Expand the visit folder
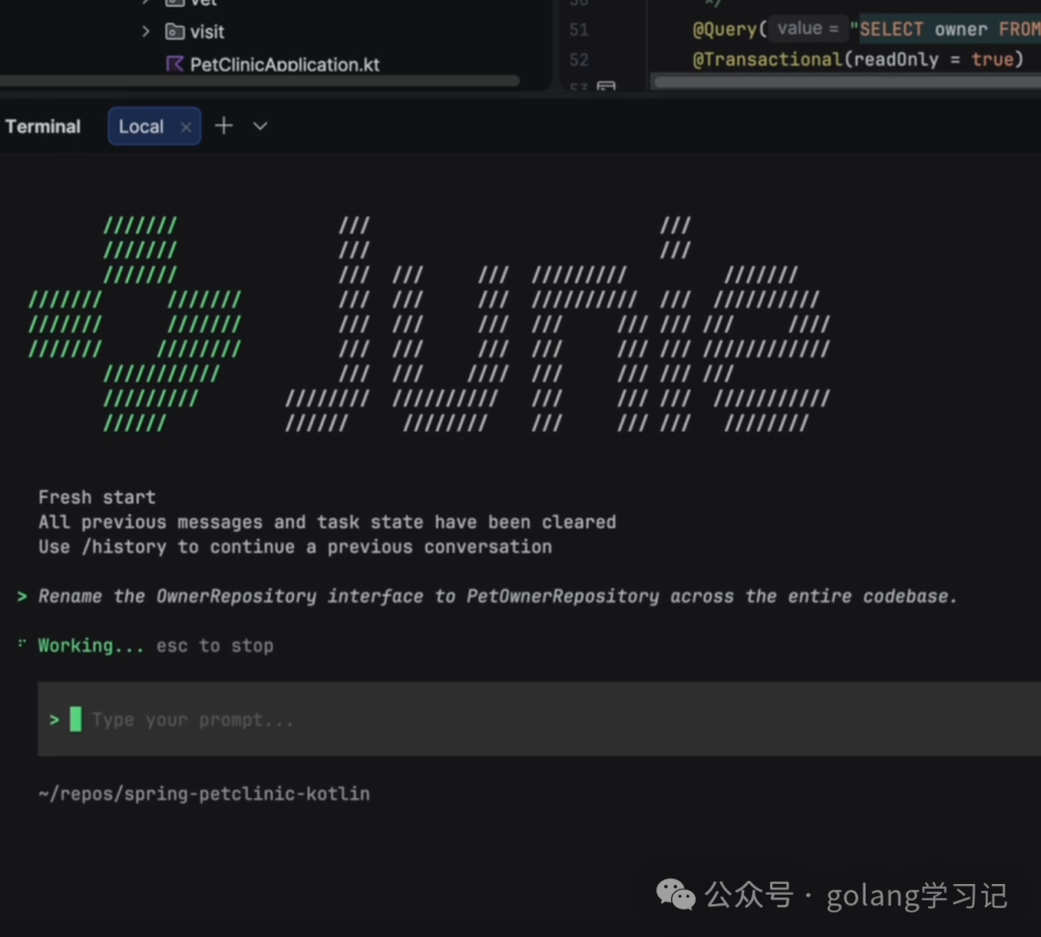This screenshot has height=937, width=1041. coord(146,31)
